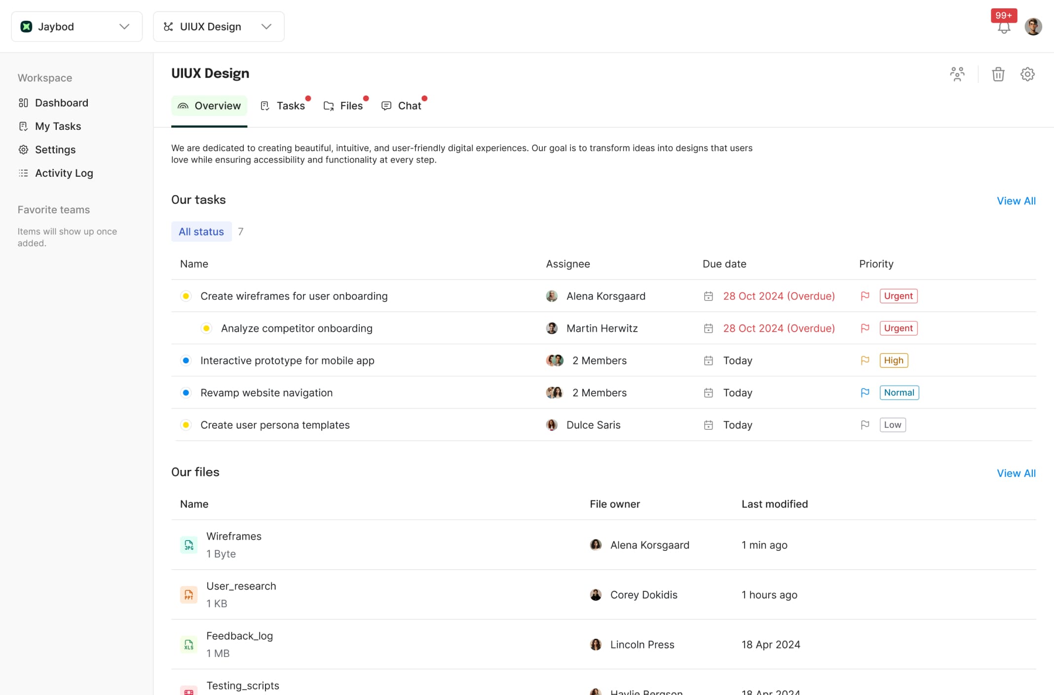This screenshot has height=695, width=1054.
Task: Select My Tasks in the sidebar
Action: point(58,126)
